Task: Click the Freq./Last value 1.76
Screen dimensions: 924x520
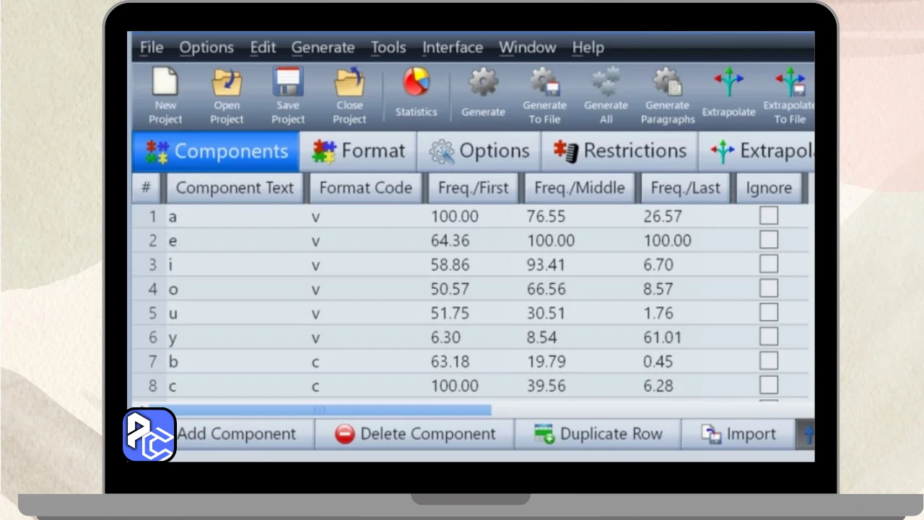Action: click(x=658, y=313)
